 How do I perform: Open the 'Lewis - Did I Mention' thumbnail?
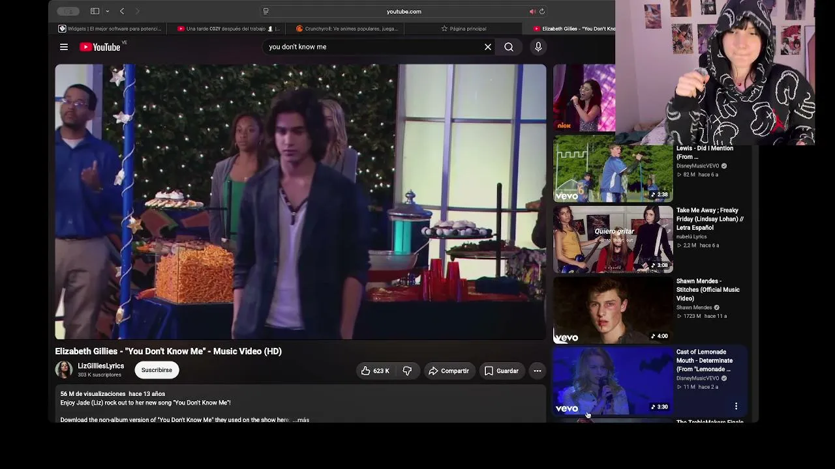click(x=613, y=168)
